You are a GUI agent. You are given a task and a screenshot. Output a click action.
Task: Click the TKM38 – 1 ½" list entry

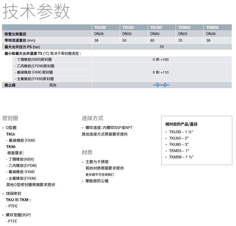(181, 157)
